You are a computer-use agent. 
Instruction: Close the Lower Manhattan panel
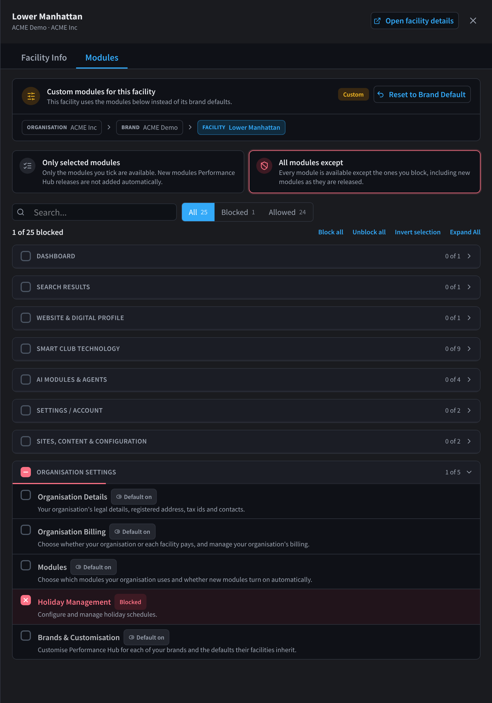pos(473,21)
